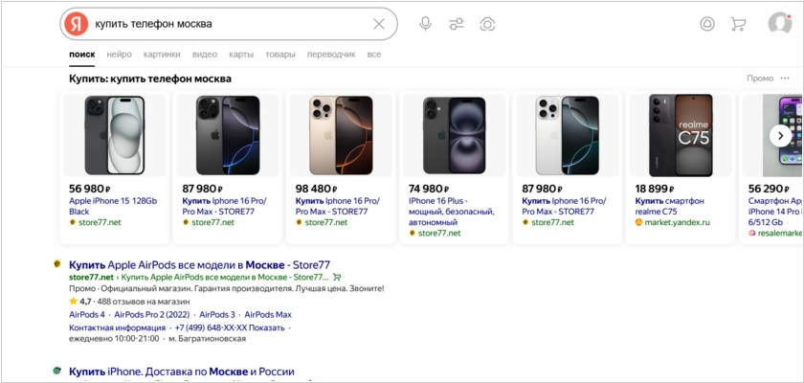
Task: Reveal phone number with Показать
Action: [x=267, y=328]
